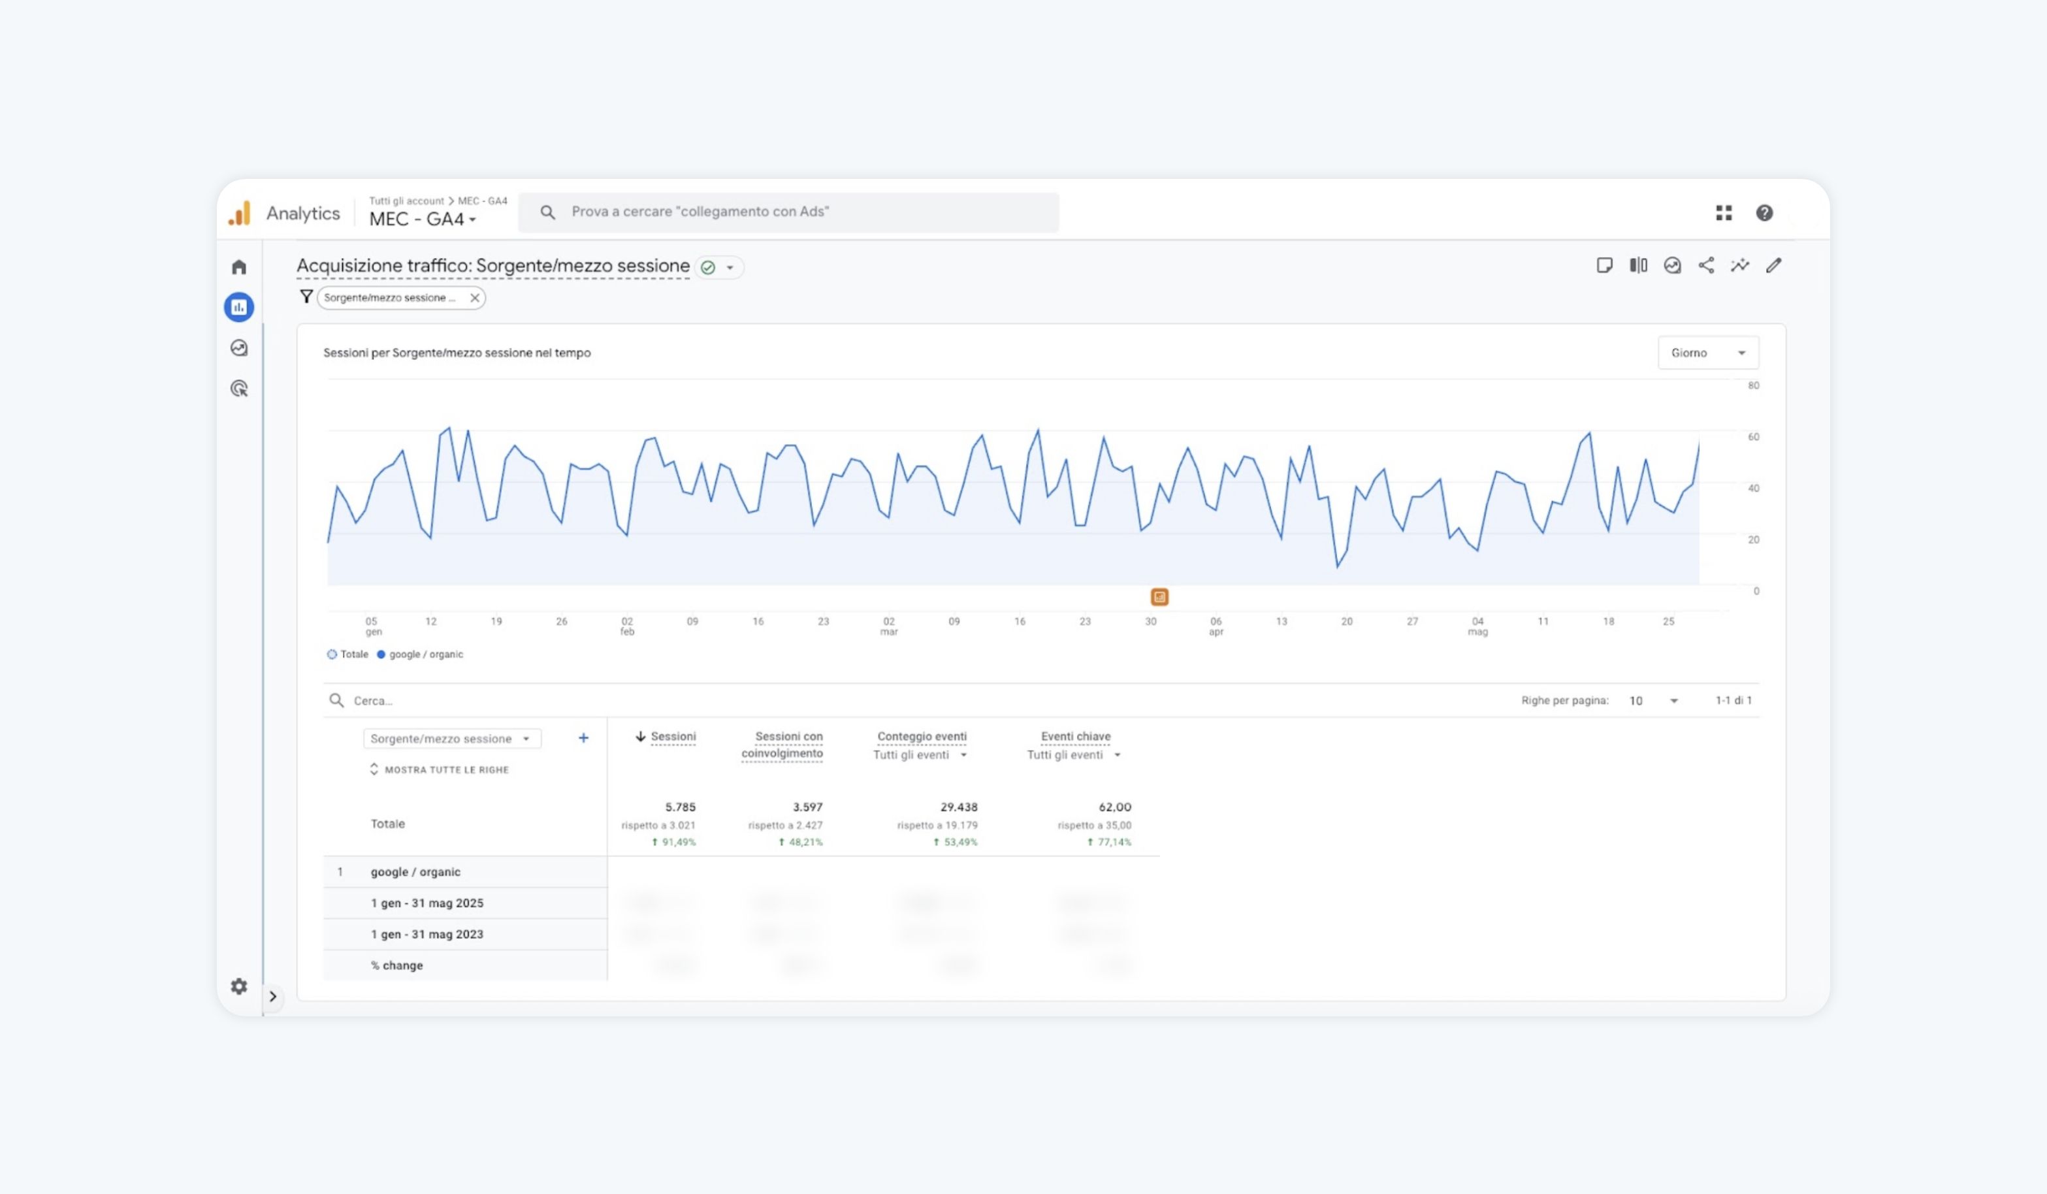Open the Home icon in left sidebar
Viewport: 2047px width, 1194px height.
point(239,267)
